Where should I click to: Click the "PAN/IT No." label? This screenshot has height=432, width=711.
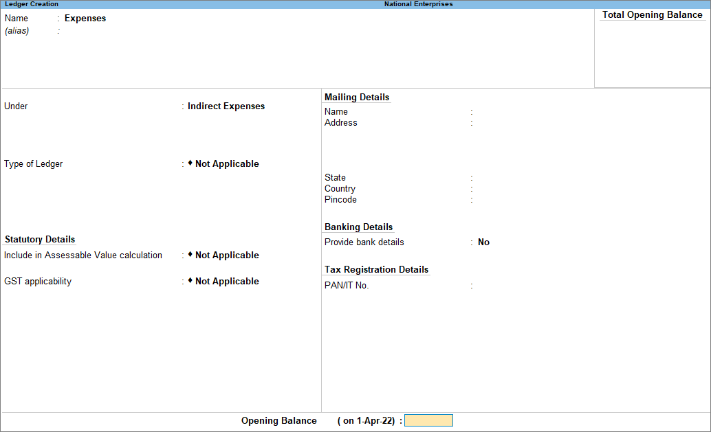[347, 286]
